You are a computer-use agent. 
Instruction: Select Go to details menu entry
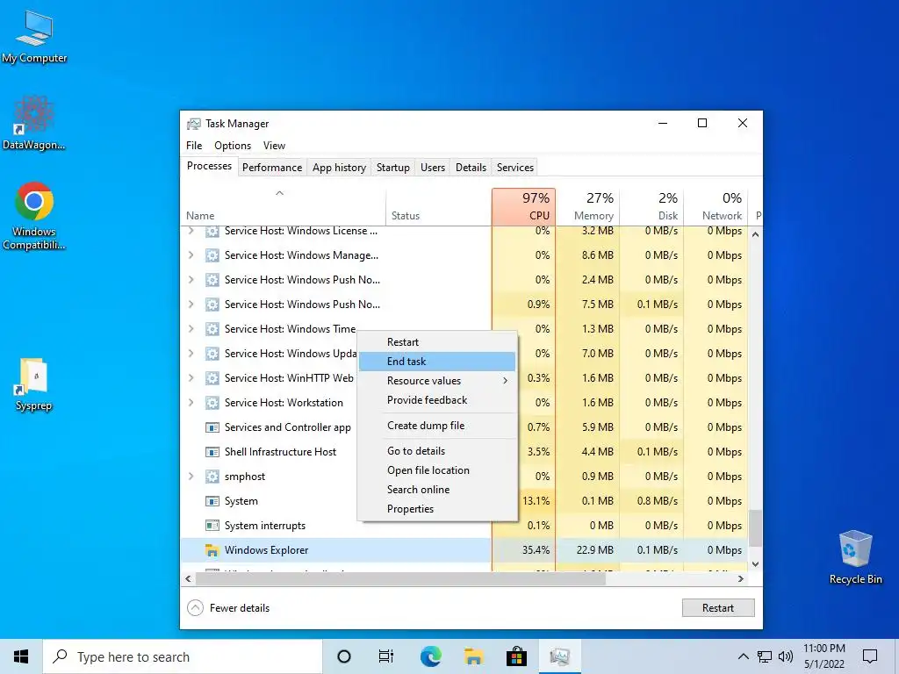click(x=437, y=451)
